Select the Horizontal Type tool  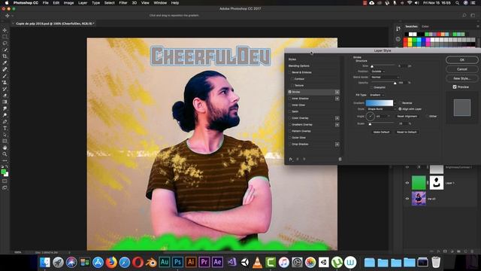click(x=5, y=128)
